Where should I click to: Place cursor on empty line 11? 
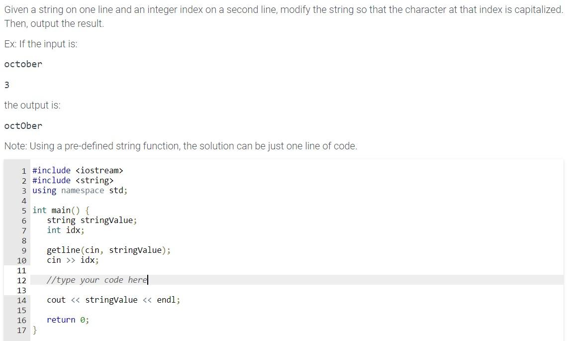coord(297,270)
